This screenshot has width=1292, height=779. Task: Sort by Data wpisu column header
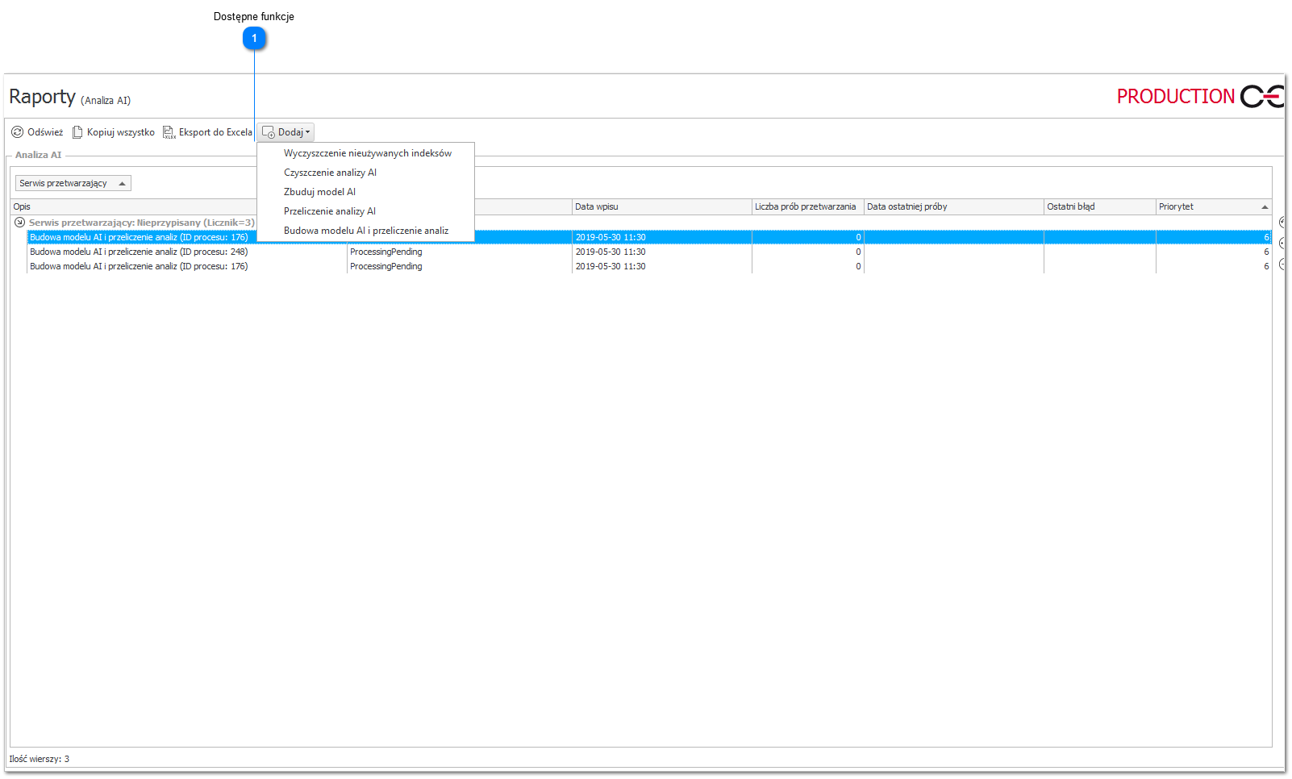click(661, 206)
